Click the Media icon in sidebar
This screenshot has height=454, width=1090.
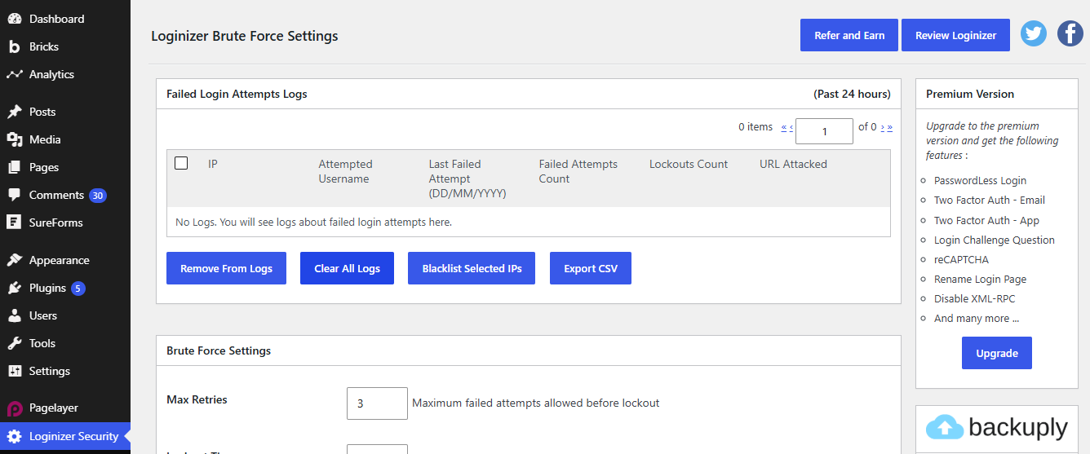click(14, 139)
